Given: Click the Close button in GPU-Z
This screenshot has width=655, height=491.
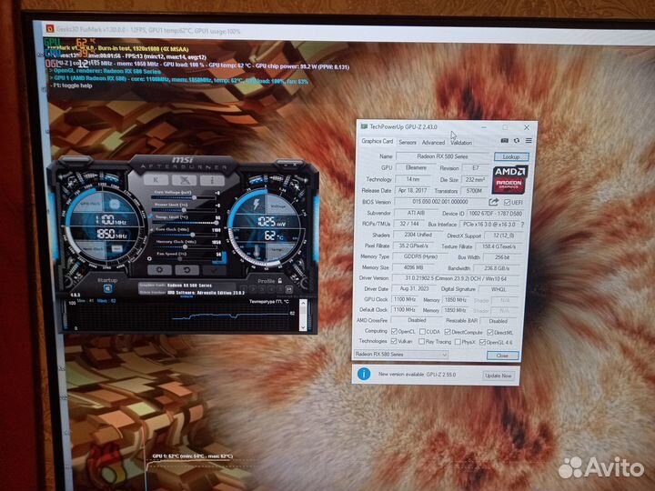Looking at the screenshot, I should point(502,356).
